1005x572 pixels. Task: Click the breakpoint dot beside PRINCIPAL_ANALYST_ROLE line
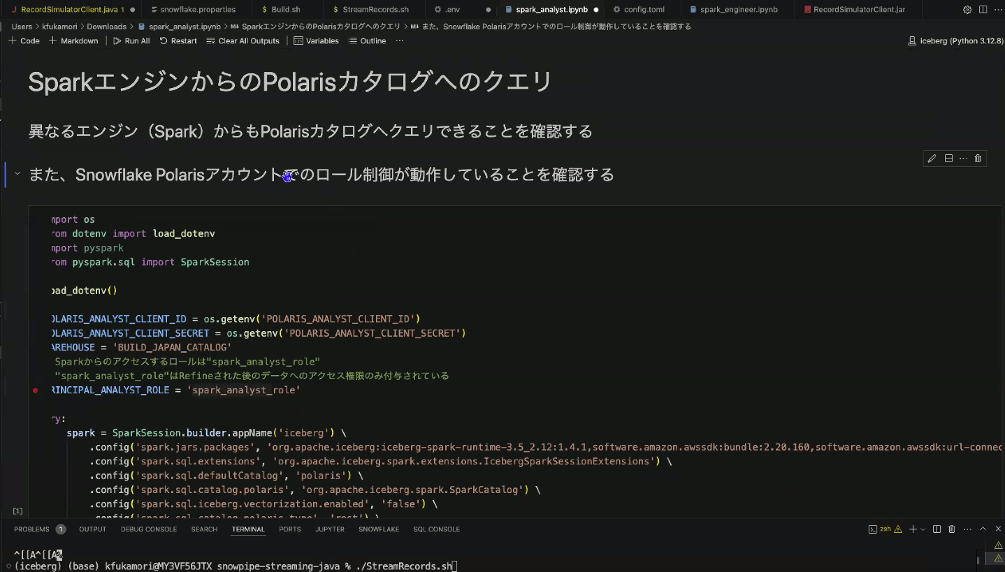point(35,390)
